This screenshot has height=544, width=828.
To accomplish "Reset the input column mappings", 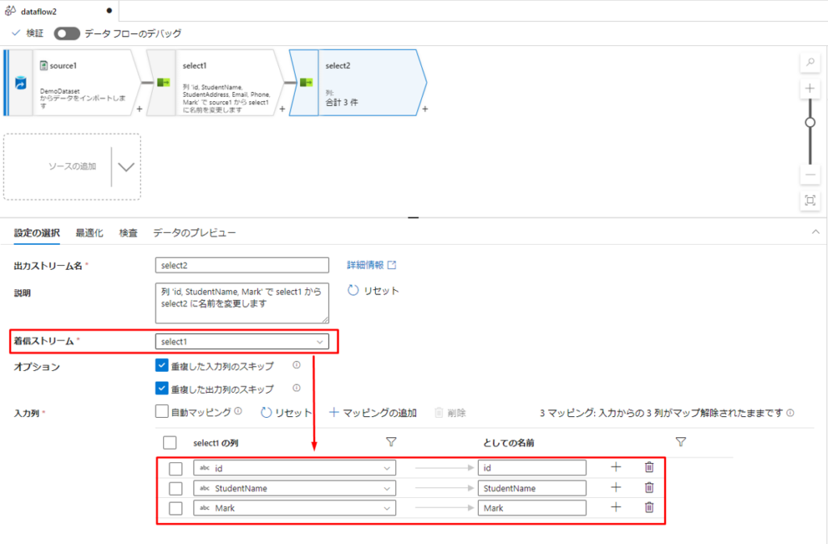I will 286,412.
